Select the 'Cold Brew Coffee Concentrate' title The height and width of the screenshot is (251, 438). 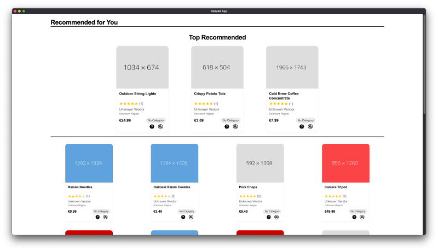coord(284,96)
